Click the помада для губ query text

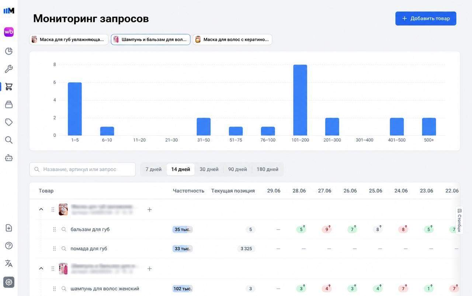pos(89,249)
